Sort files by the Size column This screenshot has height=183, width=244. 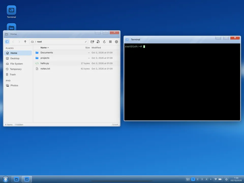point(87,48)
